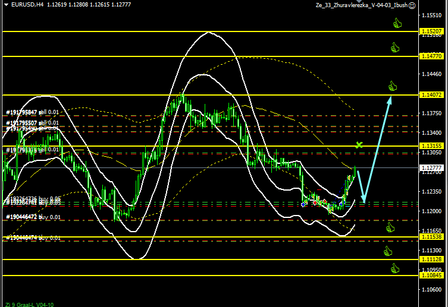Click the 1.11650 value on the price scale
The image size is (448, 307).
[x=431, y=230]
